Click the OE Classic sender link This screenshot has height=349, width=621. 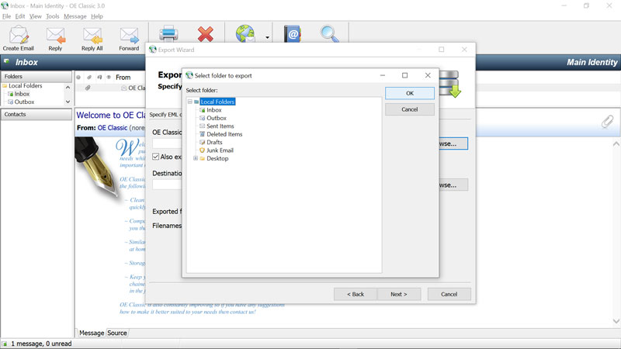(x=113, y=128)
